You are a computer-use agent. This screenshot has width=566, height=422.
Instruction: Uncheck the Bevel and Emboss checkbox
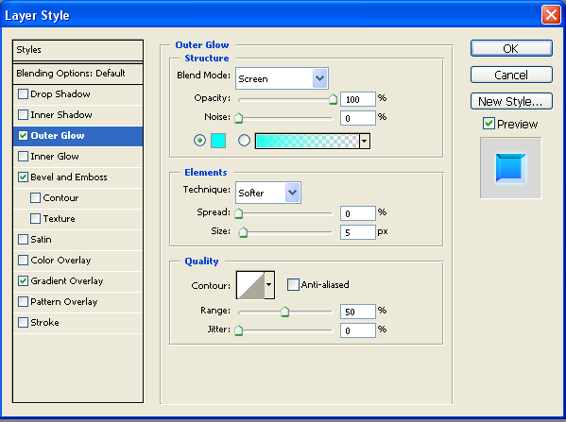tap(23, 177)
